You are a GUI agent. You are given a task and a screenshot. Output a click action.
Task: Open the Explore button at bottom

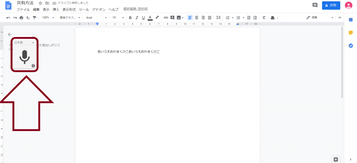point(336,159)
